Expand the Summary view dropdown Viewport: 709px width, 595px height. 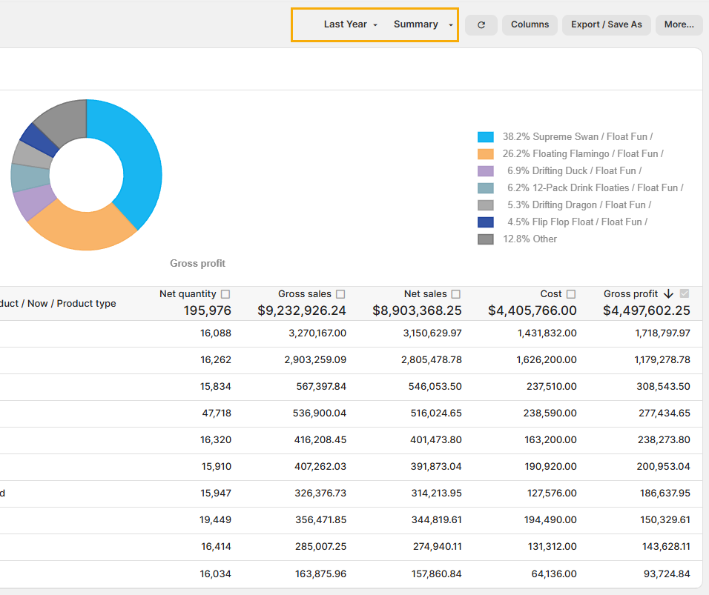423,24
